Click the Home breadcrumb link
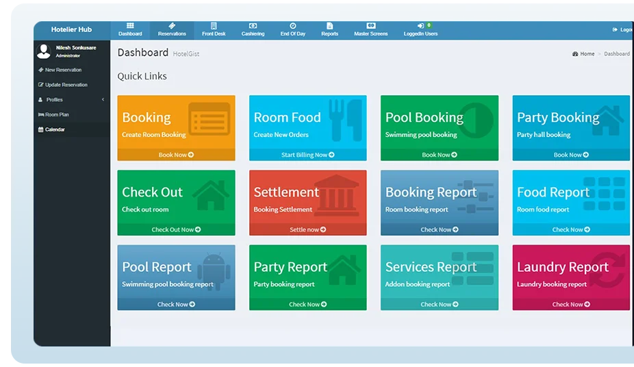This screenshot has width=634, height=367. click(587, 53)
